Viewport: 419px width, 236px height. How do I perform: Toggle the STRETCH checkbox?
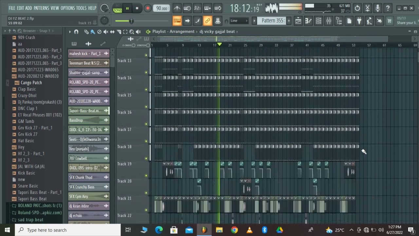coord(148,45)
